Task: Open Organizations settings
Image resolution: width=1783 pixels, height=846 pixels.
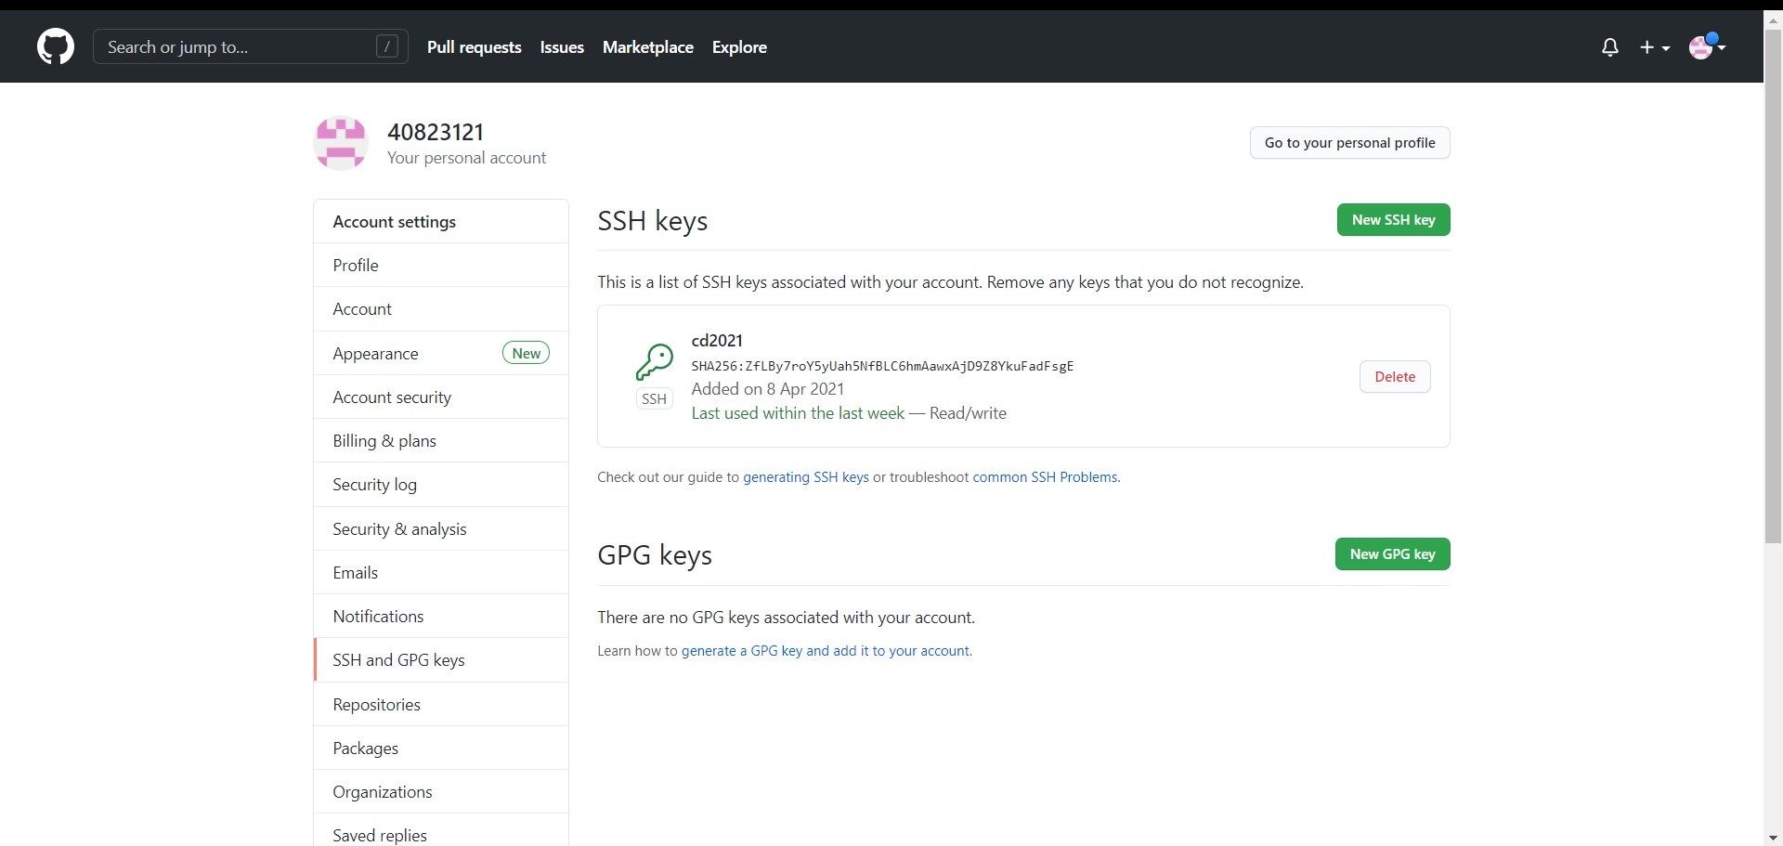Action: click(441, 792)
